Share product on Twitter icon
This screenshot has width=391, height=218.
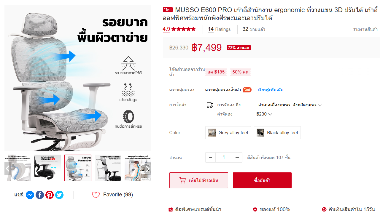[x=59, y=195]
